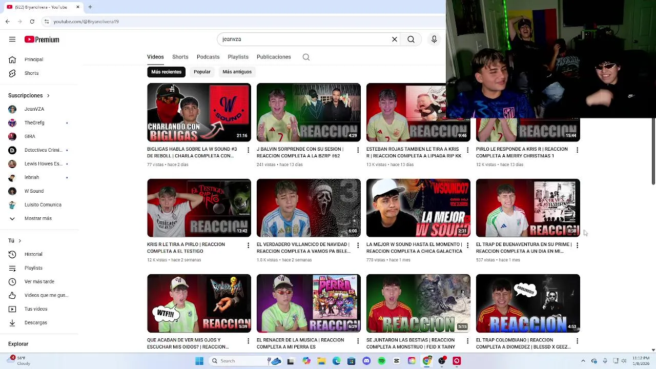
Task: Open the options menu for LA MEJOR W SOUND video
Action: coord(468,245)
